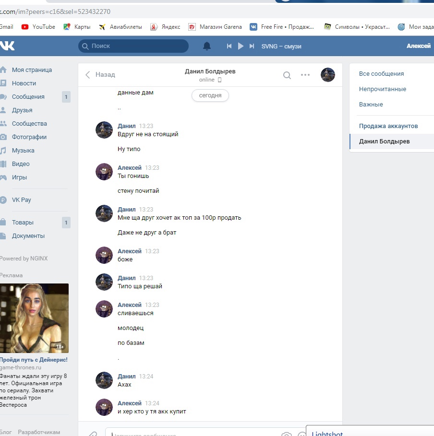Skip to next music track
The height and width of the screenshot is (436, 434).
point(252,46)
